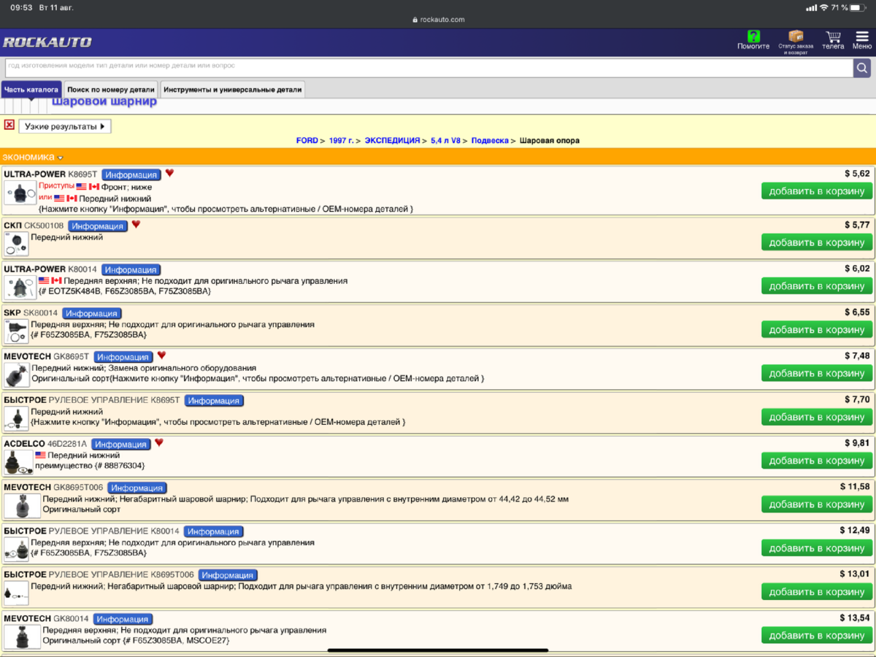This screenshot has width=876, height=657.
Task: Add $13,54 MEVOTECH GK80014 to cart
Action: 817,635
